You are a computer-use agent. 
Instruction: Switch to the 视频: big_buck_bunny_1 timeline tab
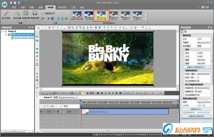point(65,97)
